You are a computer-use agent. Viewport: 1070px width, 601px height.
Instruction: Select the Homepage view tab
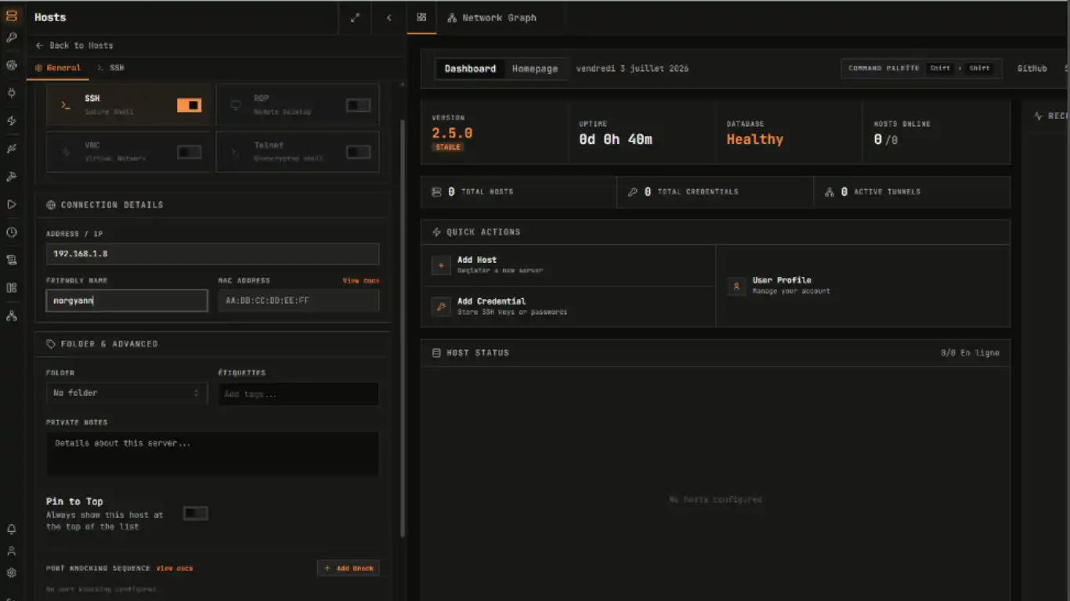(x=535, y=69)
